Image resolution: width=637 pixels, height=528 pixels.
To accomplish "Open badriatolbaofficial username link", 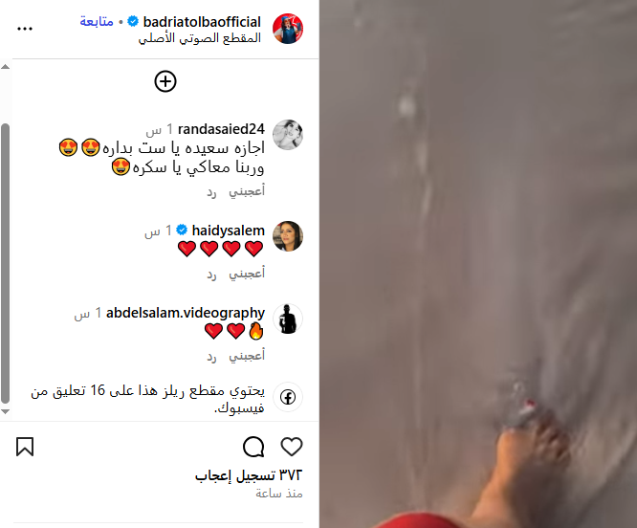I will (202, 22).
